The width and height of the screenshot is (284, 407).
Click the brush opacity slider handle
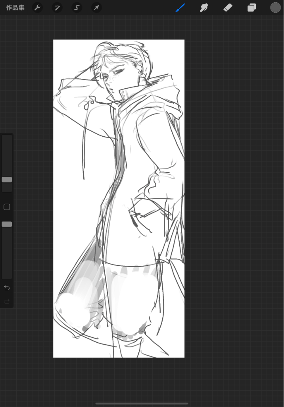coord(7,224)
